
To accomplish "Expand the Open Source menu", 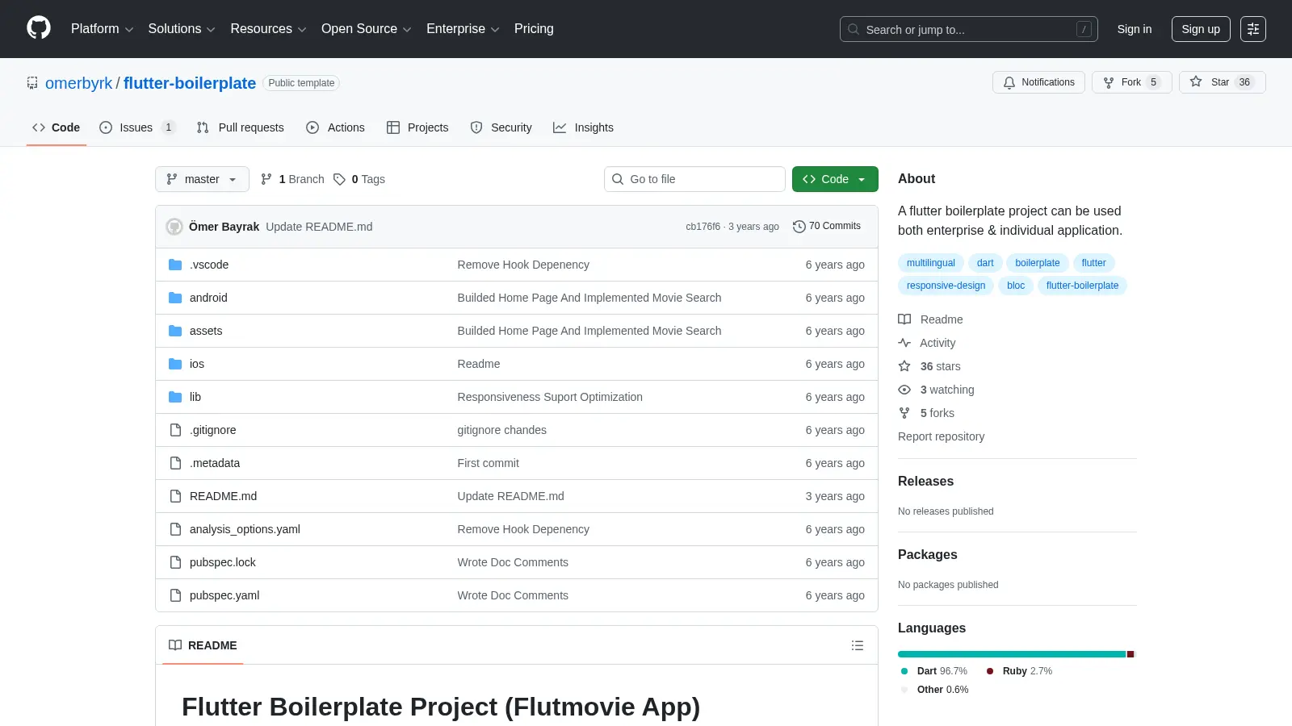I will (367, 29).
